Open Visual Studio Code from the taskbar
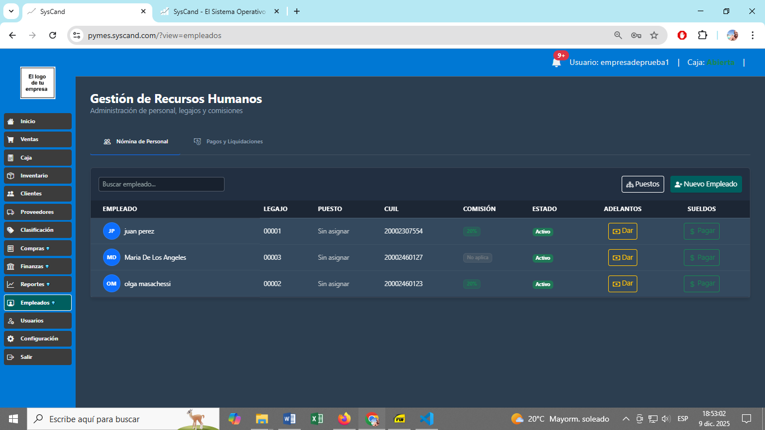765x430 pixels. point(426,419)
